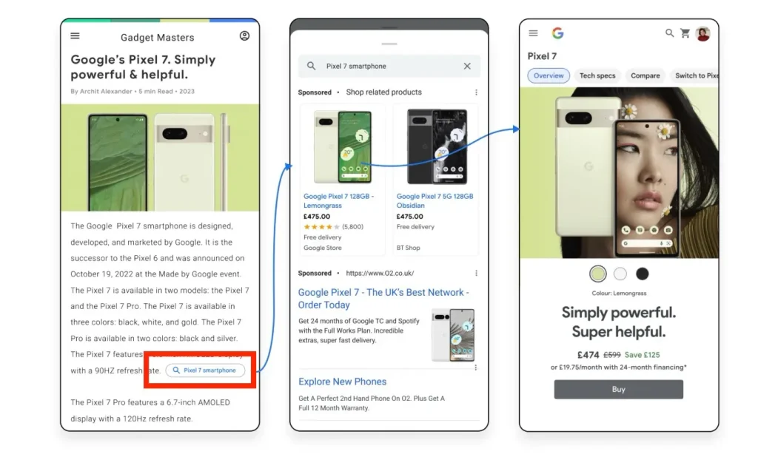Open the Google Store hamburger menu
The height and width of the screenshot is (454, 758).
tap(533, 33)
